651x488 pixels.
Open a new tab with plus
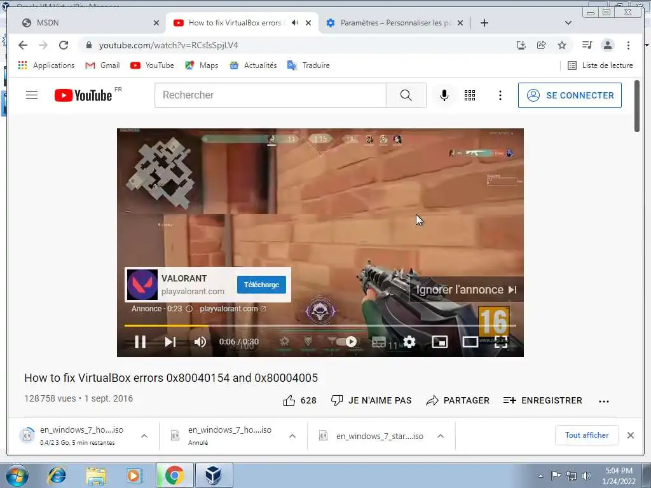click(484, 23)
